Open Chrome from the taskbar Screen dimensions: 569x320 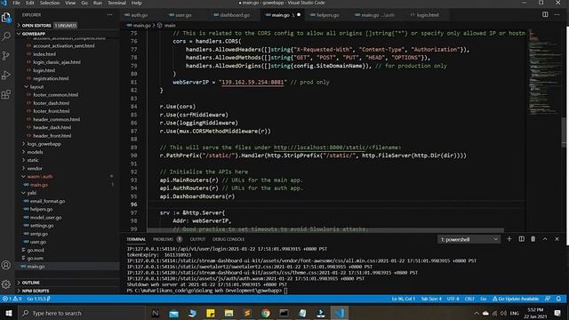pos(266,313)
